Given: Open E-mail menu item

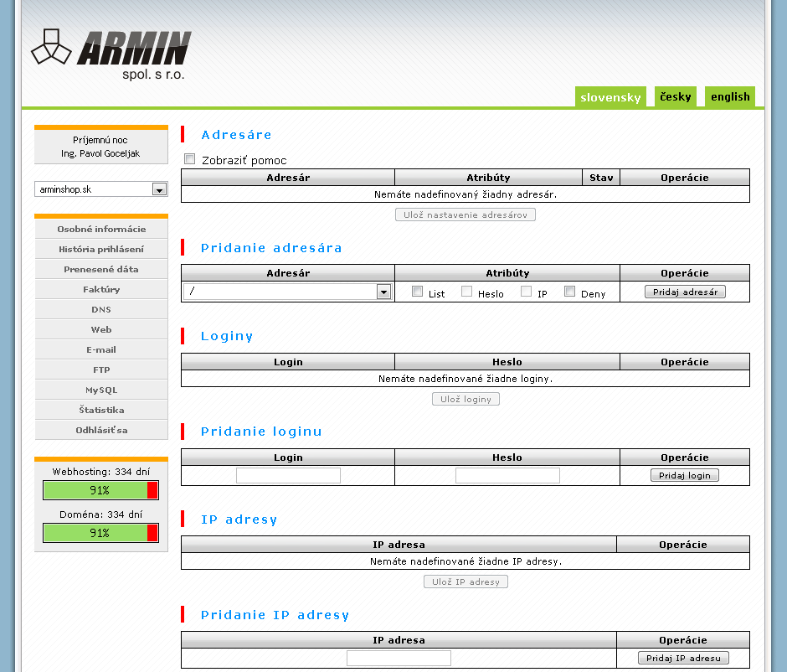Looking at the screenshot, I should (x=101, y=349).
